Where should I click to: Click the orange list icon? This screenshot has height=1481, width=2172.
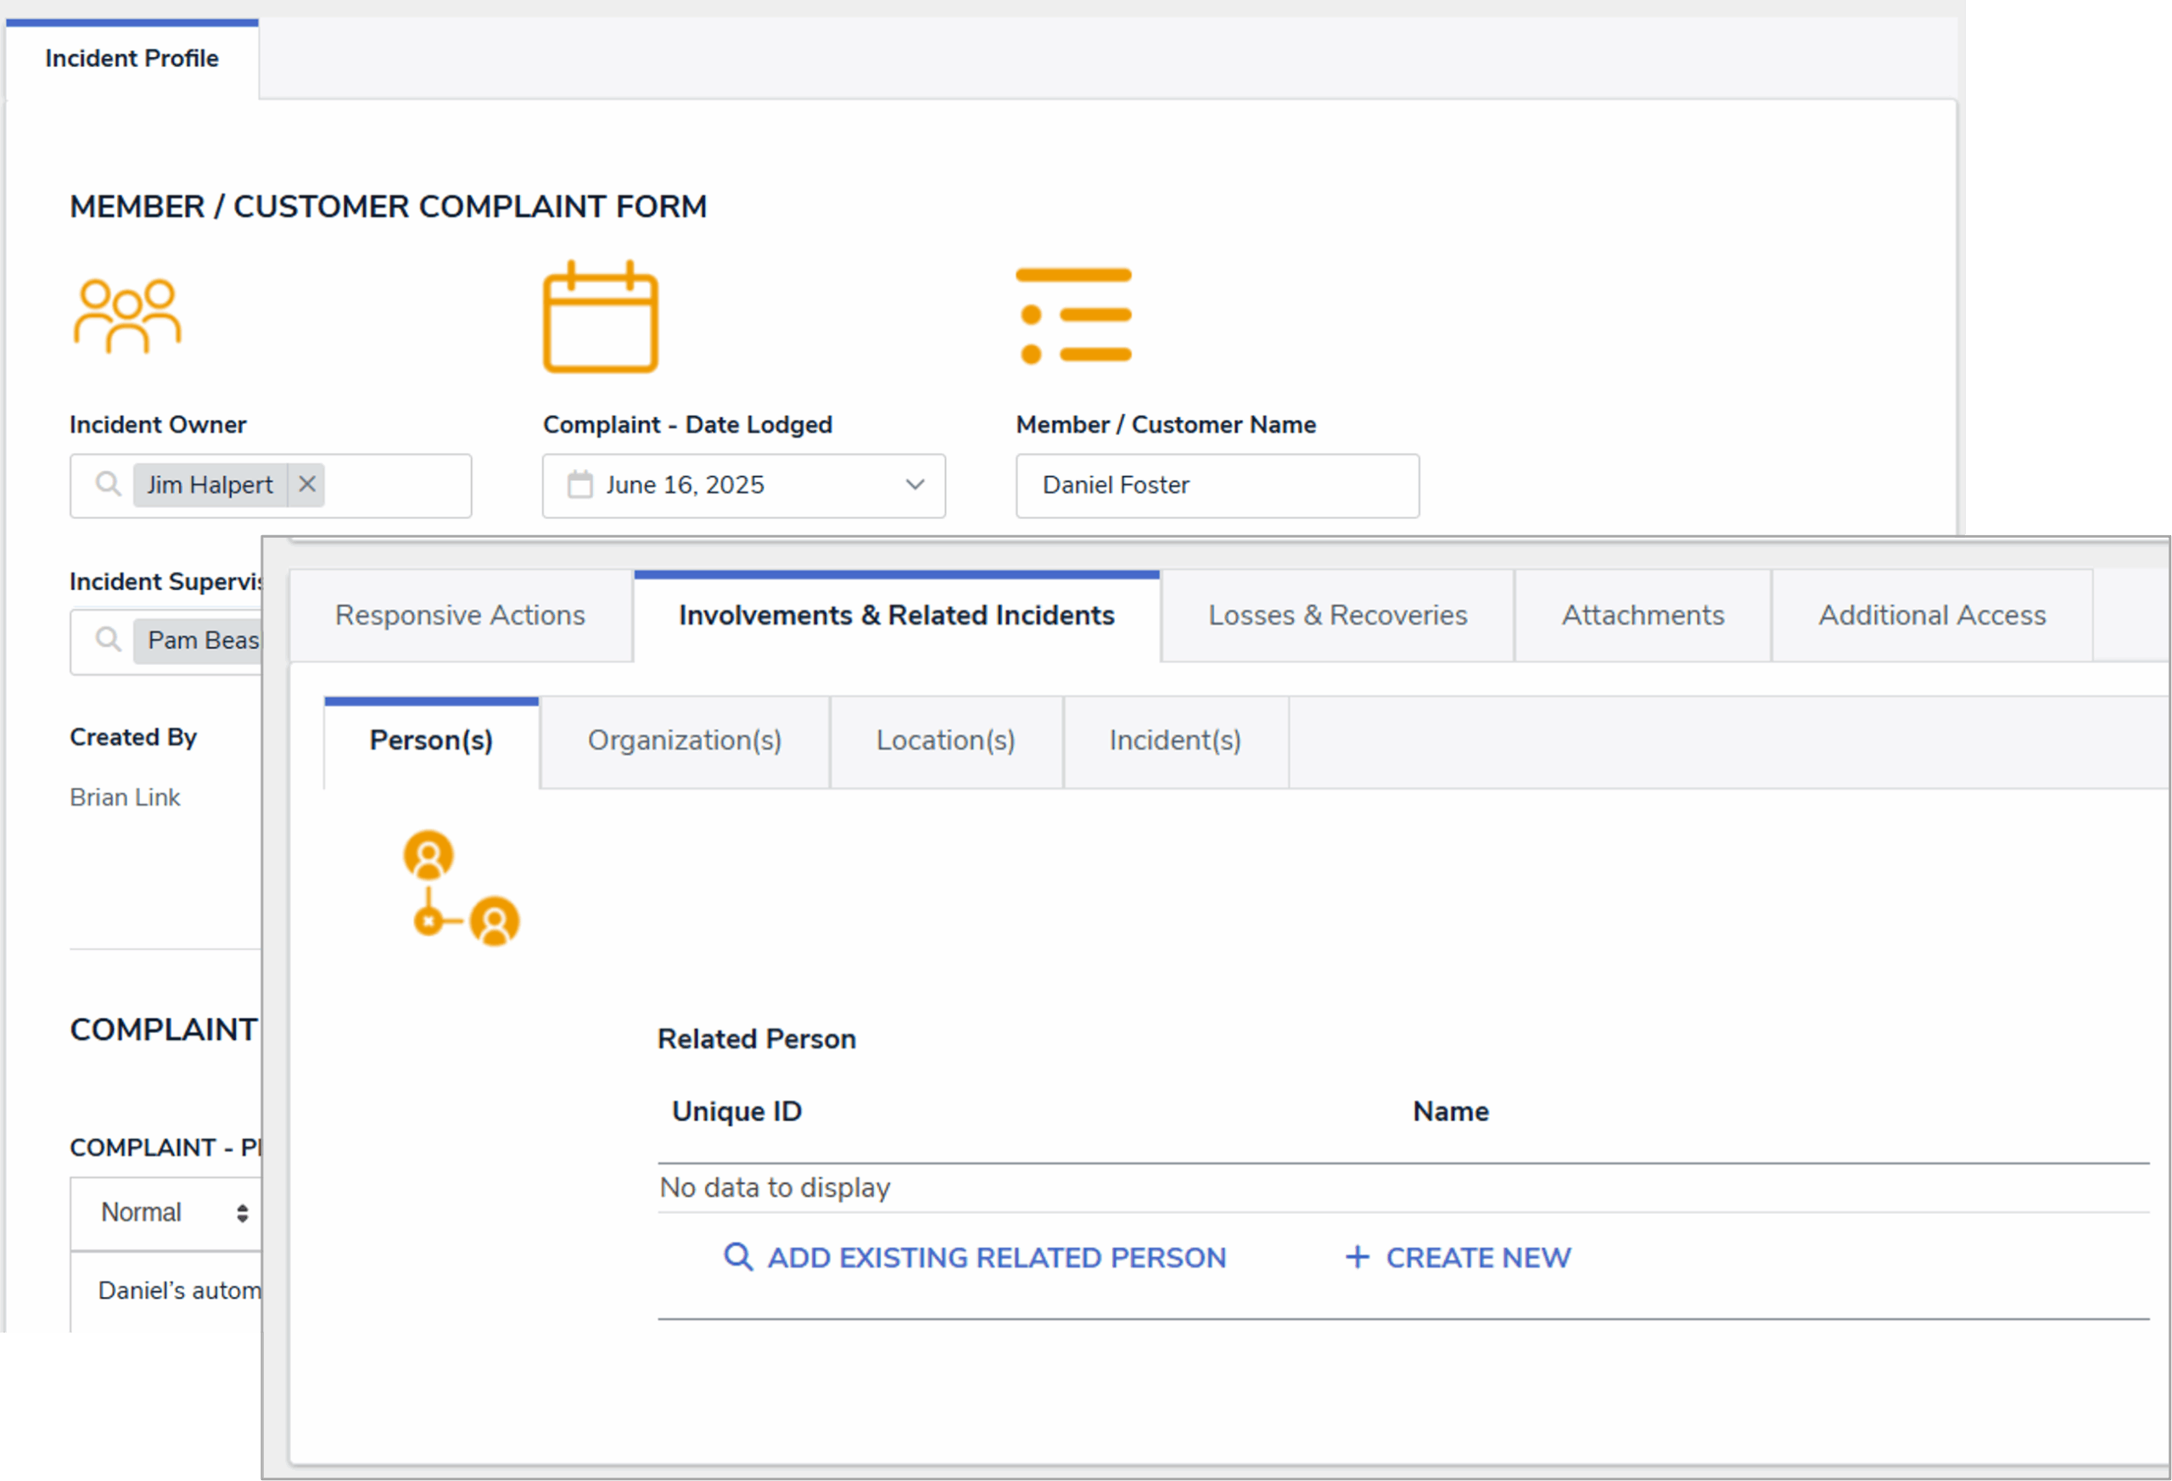1073,316
